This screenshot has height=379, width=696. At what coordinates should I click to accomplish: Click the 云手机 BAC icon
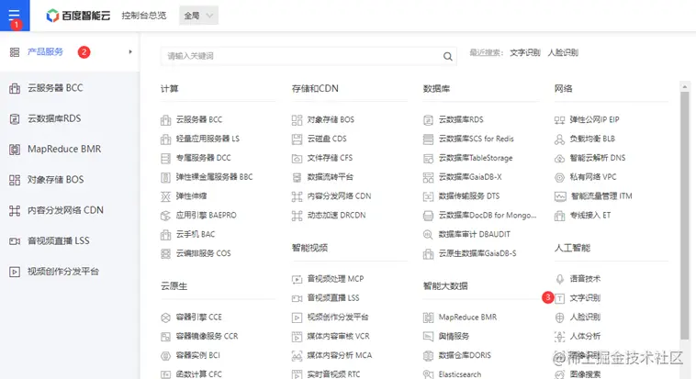click(x=165, y=234)
